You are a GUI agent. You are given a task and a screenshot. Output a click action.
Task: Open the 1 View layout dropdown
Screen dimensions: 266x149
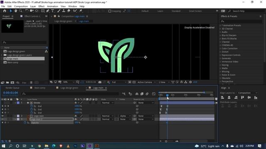[164, 82]
